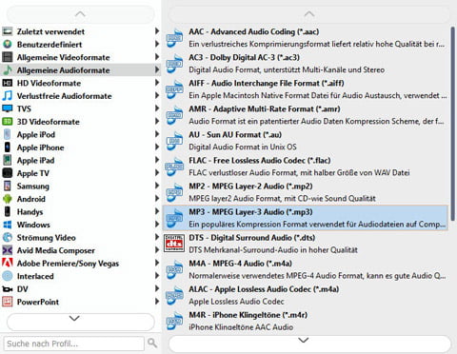The width and height of the screenshot is (457, 354).
Task: Click the Apple TV icon
Action: 8,173
